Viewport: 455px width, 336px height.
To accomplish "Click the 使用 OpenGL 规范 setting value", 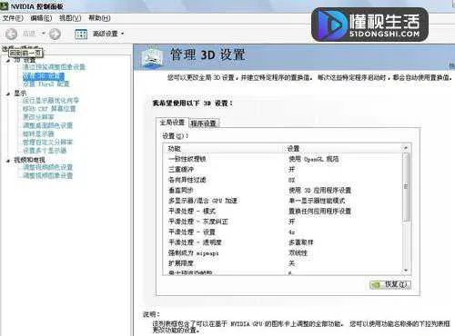I will [314, 159].
